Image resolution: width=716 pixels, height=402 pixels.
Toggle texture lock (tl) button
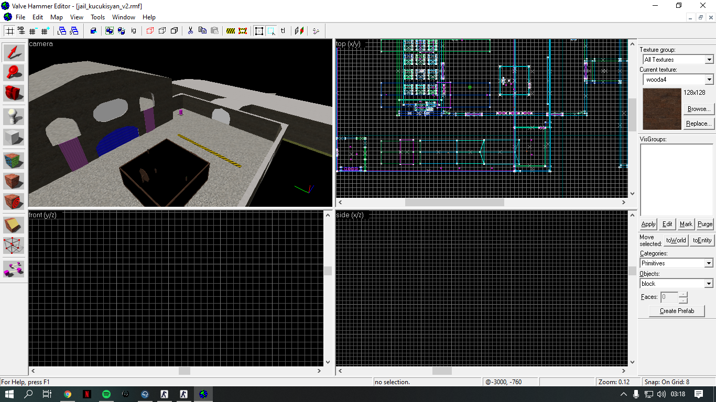283,31
